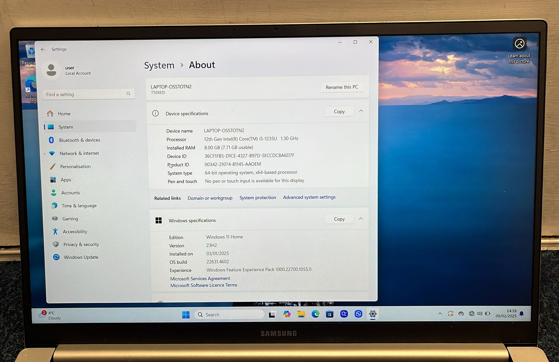The height and width of the screenshot is (362, 559).
Task: Copy the device specifications
Action: click(x=339, y=111)
